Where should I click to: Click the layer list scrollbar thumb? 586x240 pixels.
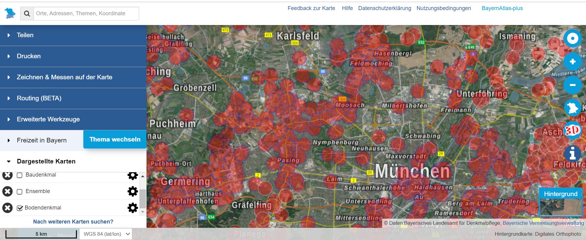pos(143,198)
